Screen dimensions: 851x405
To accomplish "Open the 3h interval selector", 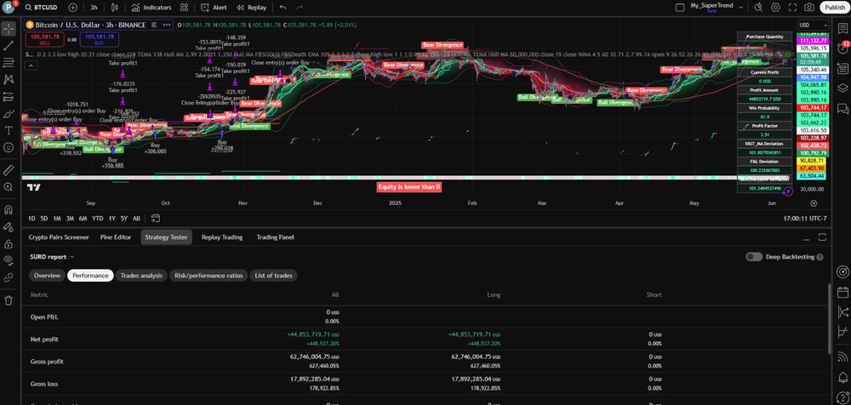I will (x=94, y=8).
